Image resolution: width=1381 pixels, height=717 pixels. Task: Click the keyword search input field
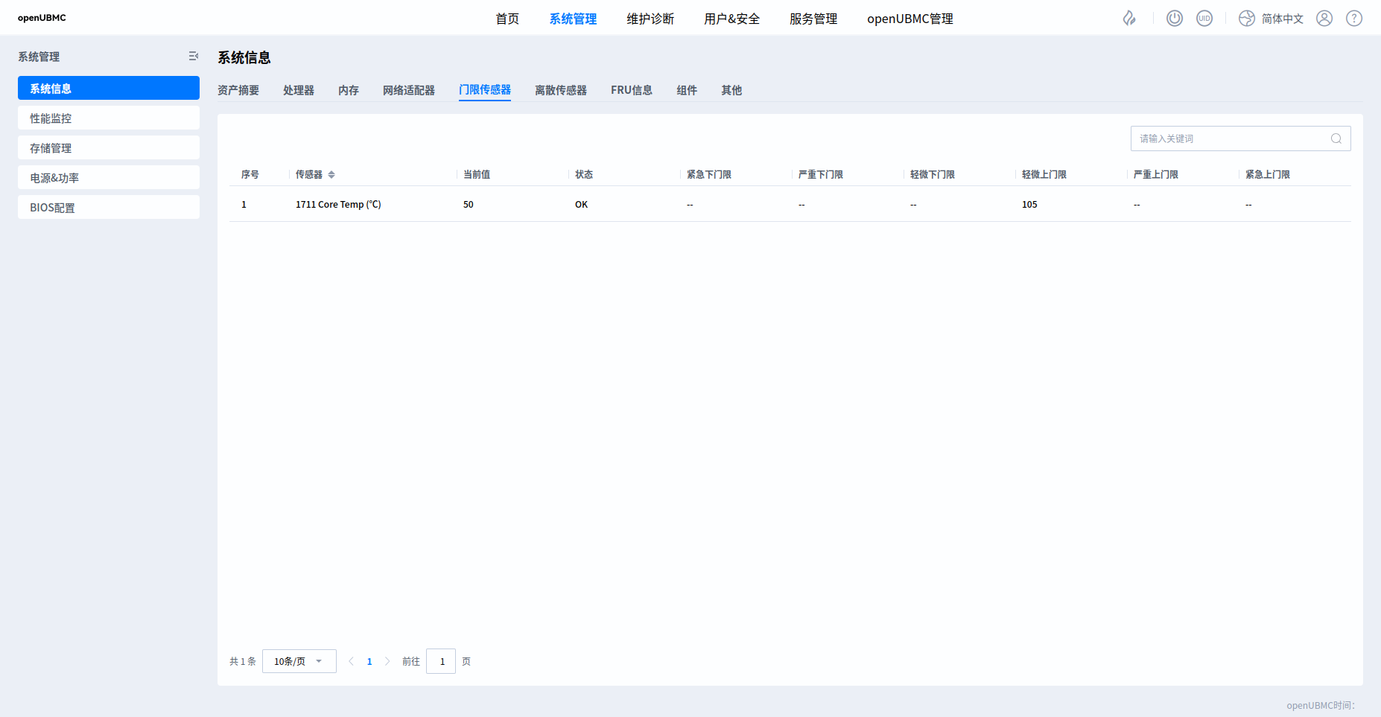[1229, 138]
